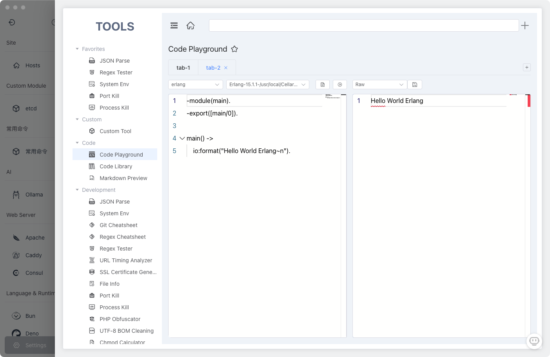This screenshot has width=550, height=357.
Task: Fold the main() function at line 4
Action: point(182,138)
